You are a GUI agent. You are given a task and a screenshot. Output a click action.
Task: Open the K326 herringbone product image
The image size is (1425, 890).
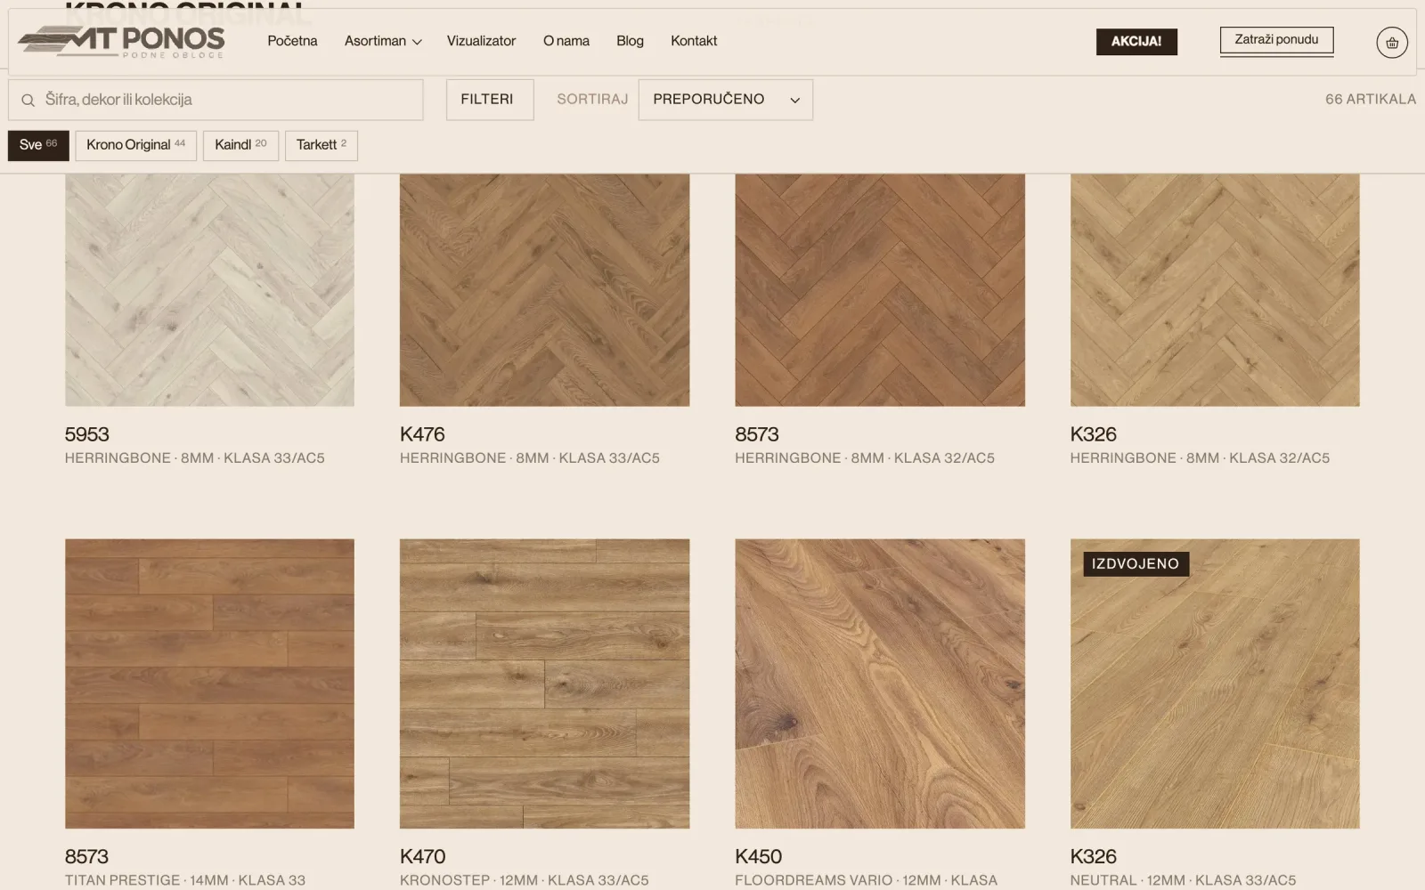1215,290
